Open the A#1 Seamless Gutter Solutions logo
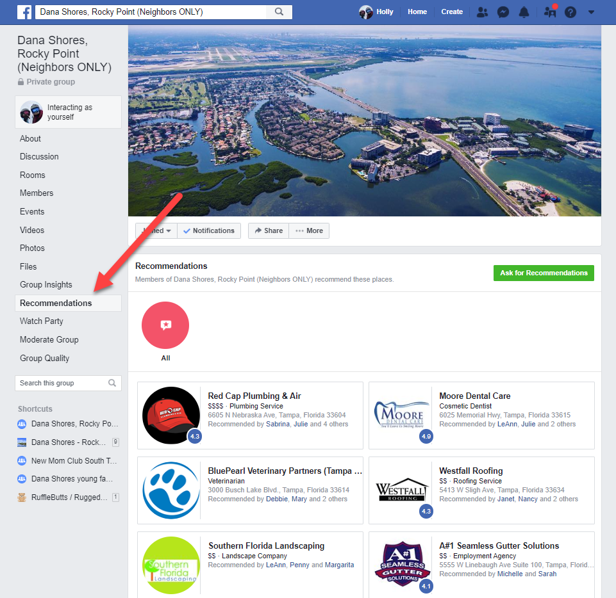This screenshot has width=616, height=598. 403,564
